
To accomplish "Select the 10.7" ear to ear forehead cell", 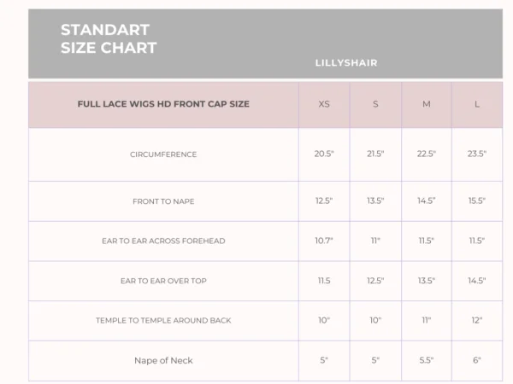I will point(324,241).
